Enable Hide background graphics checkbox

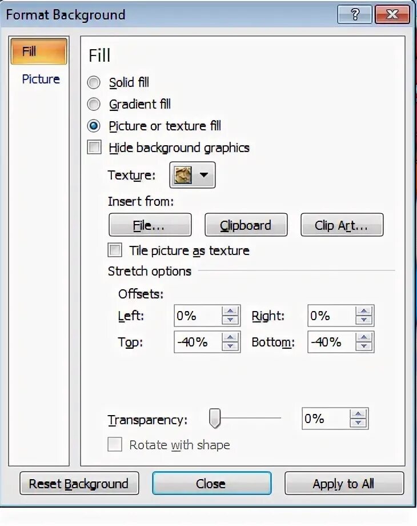point(94,148)
